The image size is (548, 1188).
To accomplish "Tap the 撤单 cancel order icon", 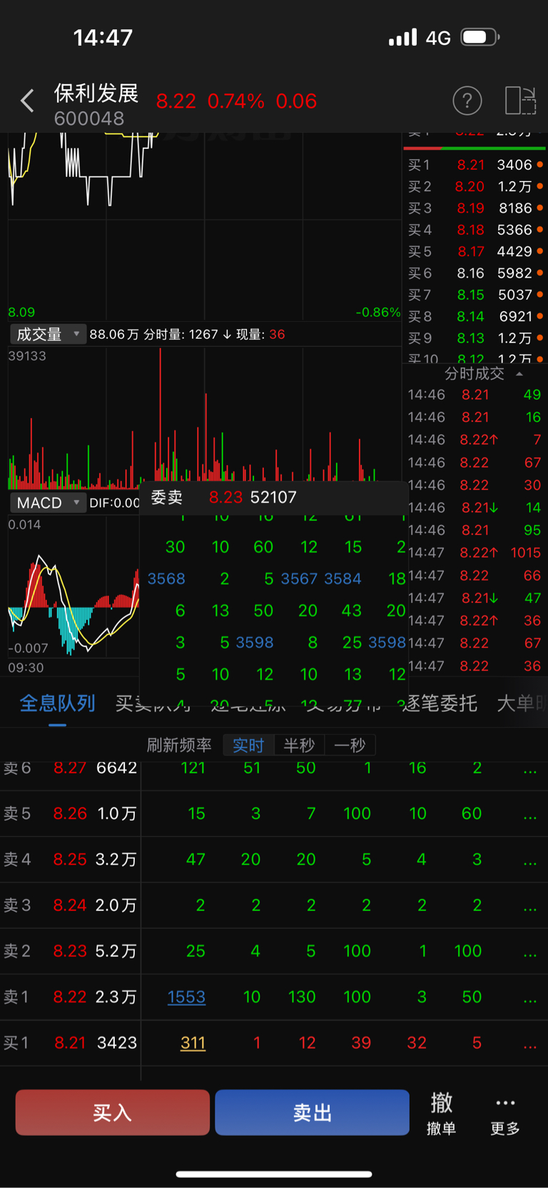I will click(x=441, y=1114).
